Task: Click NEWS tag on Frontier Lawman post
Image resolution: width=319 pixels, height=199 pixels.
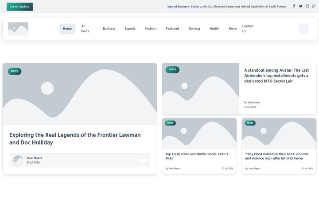Action: click(x=15, y=71)
